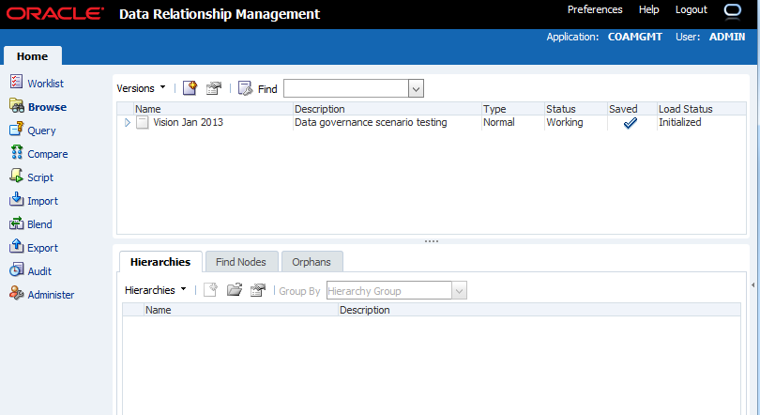Click the Administer users icon

pos(17,293)
